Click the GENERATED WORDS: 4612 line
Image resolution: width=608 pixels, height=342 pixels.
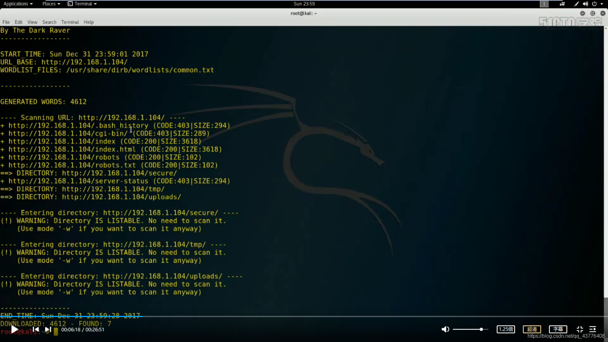[43, 102]
